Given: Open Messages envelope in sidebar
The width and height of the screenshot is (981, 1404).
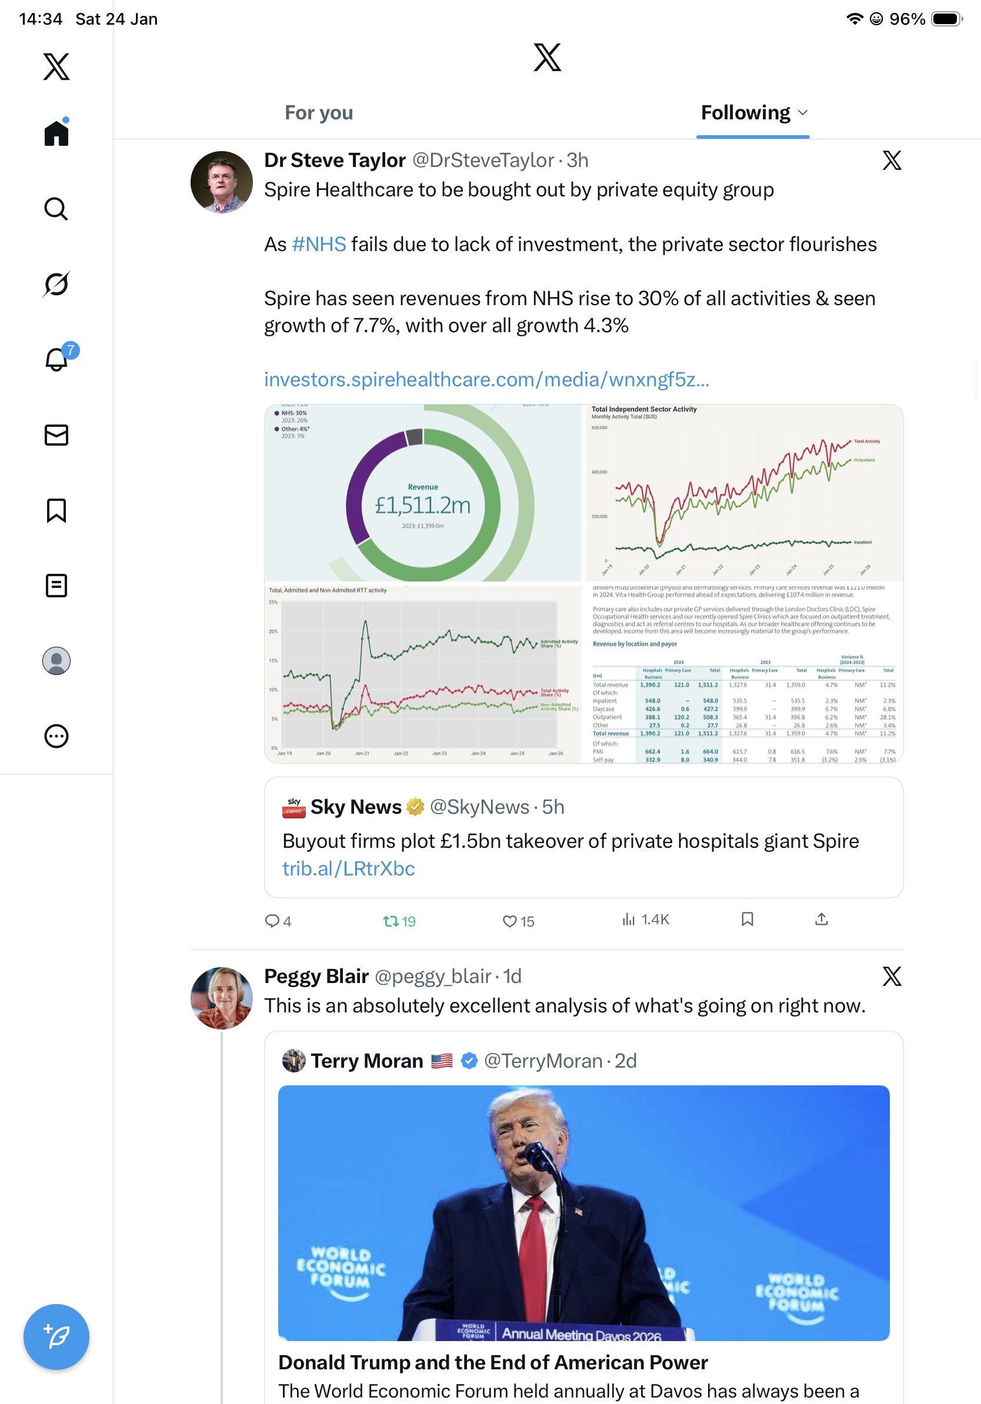Looking at the screenshot, I should tap(56, 434).
